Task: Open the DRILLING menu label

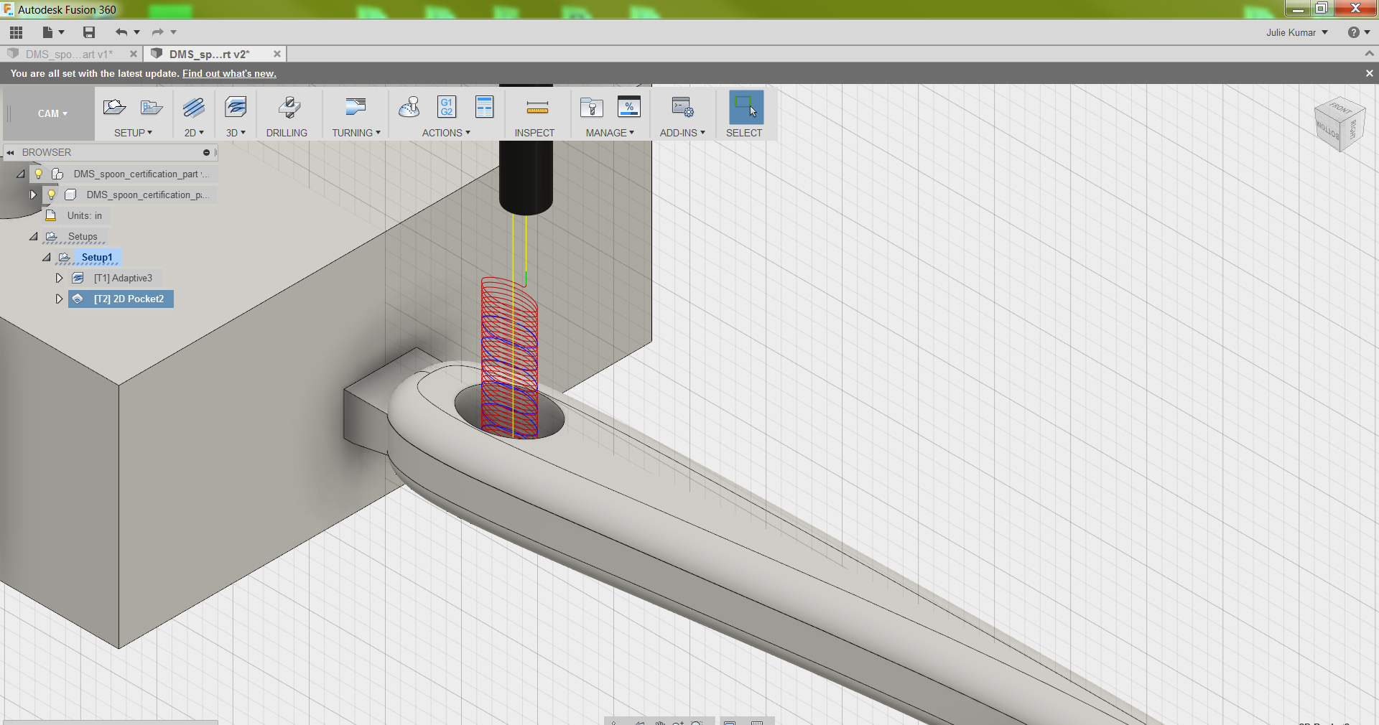Action: point(287,133)
